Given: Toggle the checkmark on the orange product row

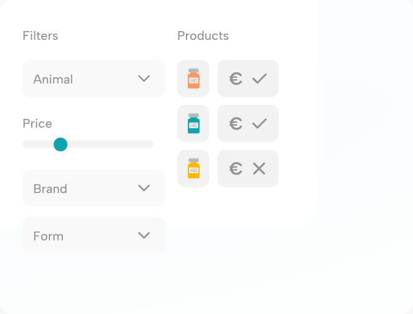Looking at the screenshot, I should click(259, 78).
